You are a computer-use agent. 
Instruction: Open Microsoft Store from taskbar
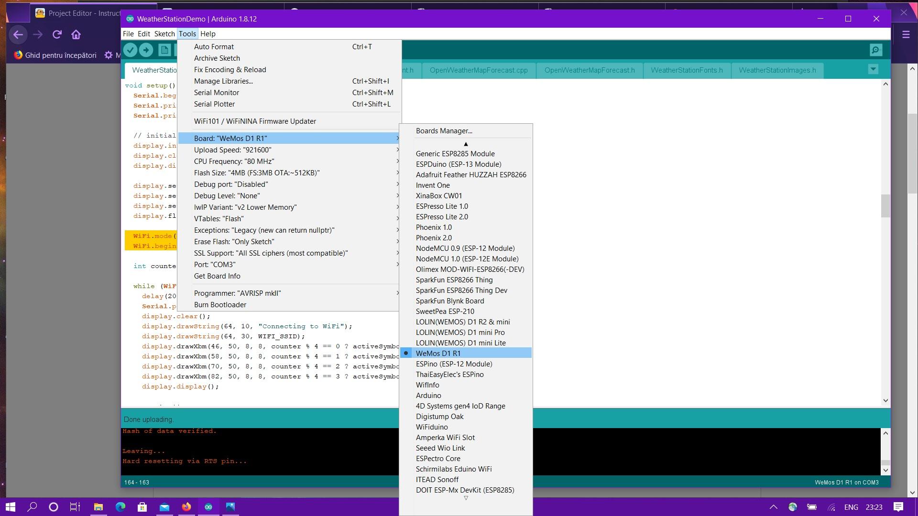click(142, 507)
